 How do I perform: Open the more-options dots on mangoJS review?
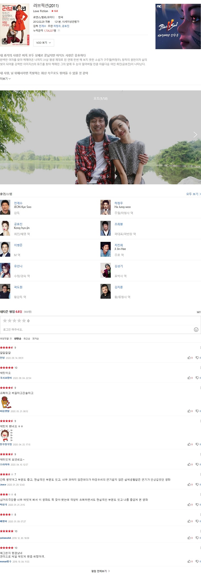pyautogui.click(x=200, y=548)
